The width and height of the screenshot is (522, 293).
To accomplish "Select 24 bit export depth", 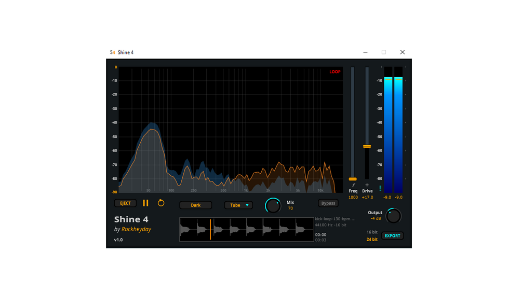I will (x=372, y=239).
